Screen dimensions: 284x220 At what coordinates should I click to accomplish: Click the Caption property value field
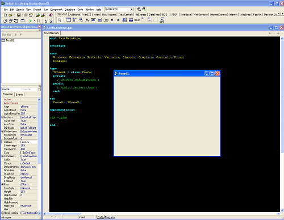(x=29, y=142)
